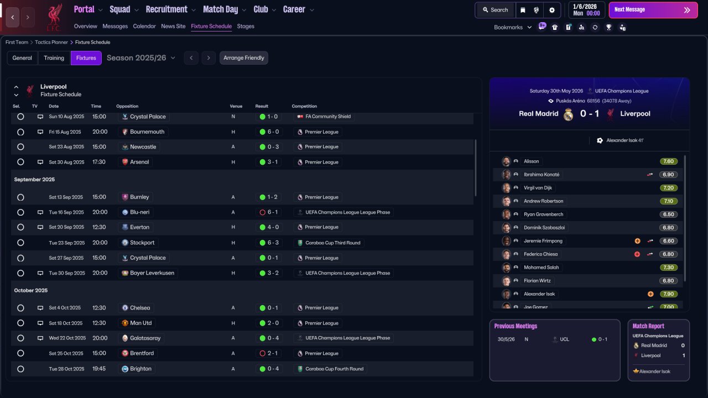Expand the Portal menu chevron
This screenshot has width=708, height=398.
100,10
